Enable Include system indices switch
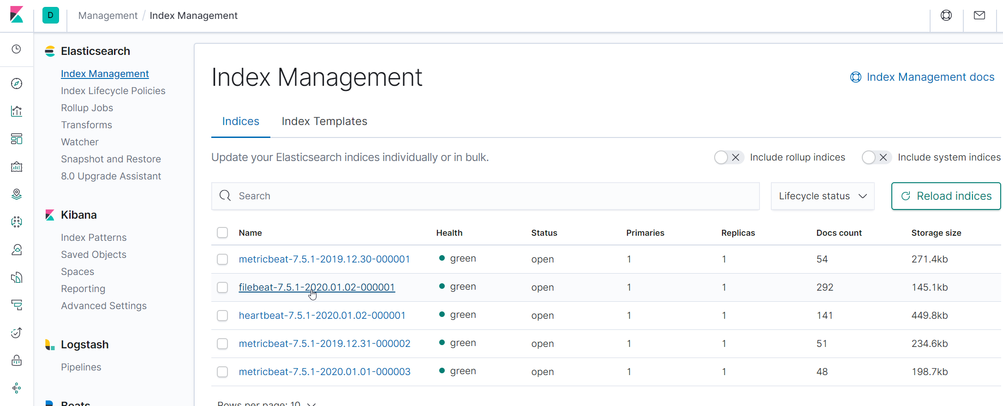The width and height of the screenshot is (1003, 406). pyautogui.click(x=876, y=158)
